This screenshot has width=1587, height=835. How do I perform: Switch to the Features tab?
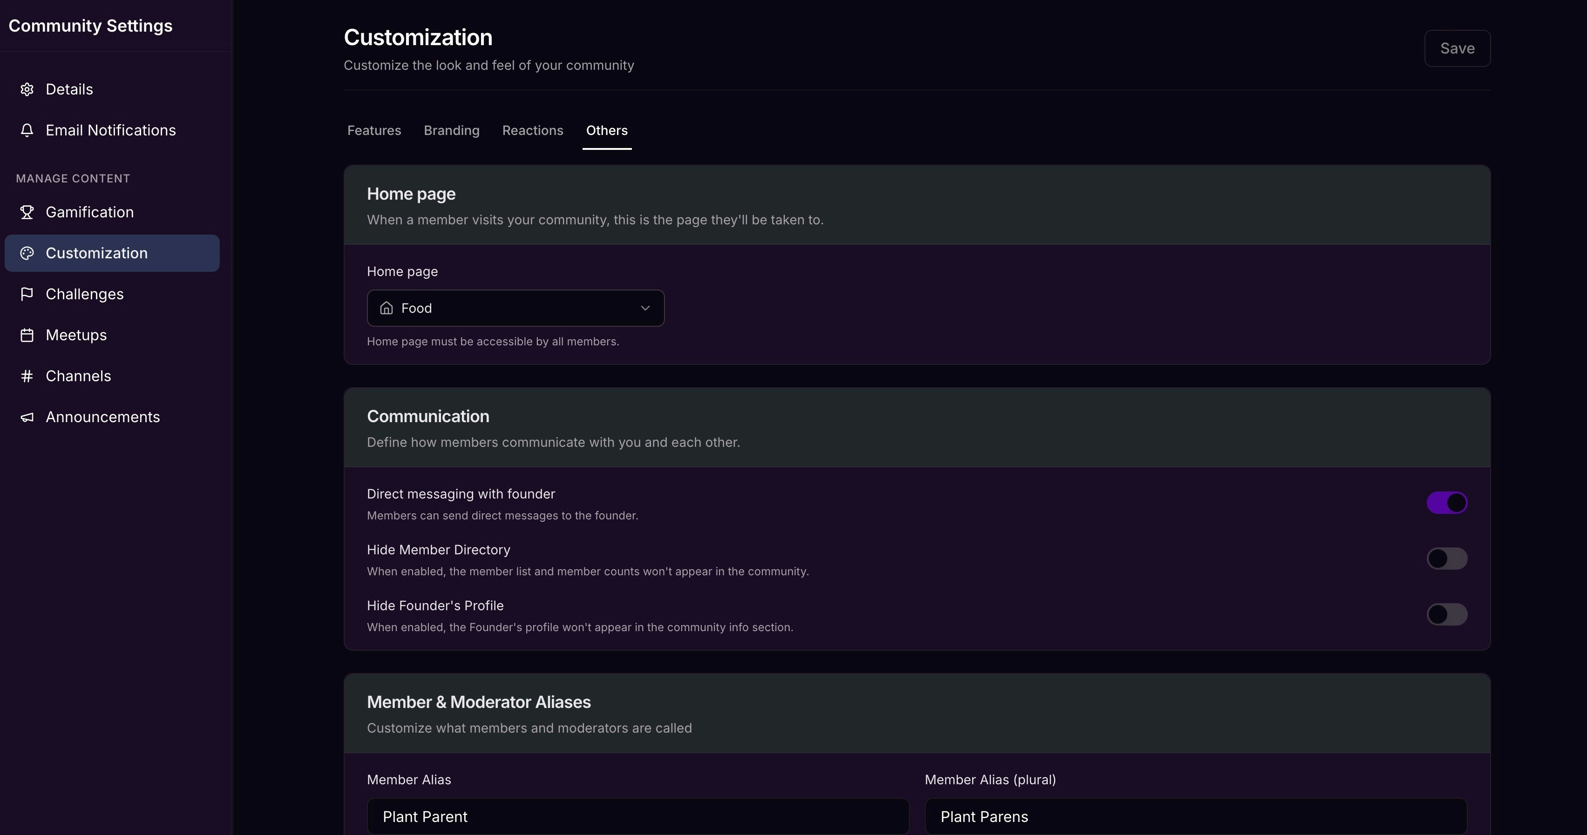(x=374, y=130)
